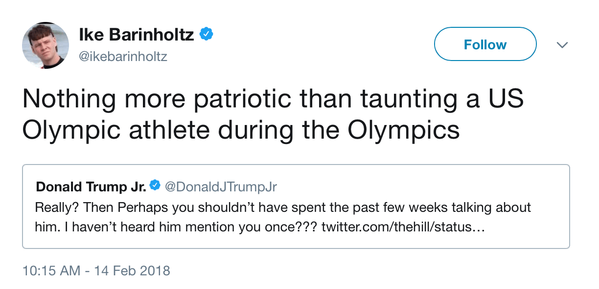Image resolution: width=599 pixels, height=289 pixels.
Task: Open the Donald Trump Jr. name in quoted tweet
Action: pos(91,186)
